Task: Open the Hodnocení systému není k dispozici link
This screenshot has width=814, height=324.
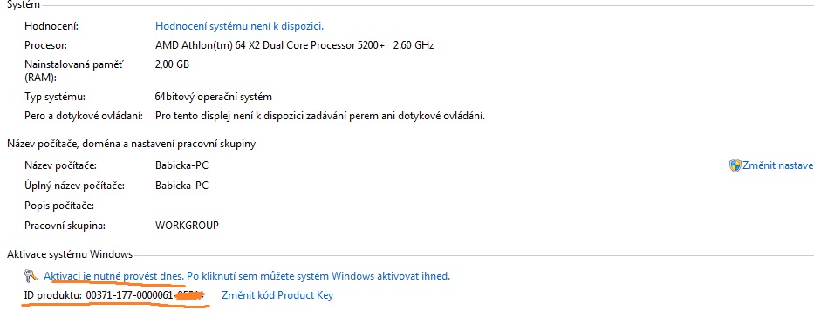Action: click(239, 26)
